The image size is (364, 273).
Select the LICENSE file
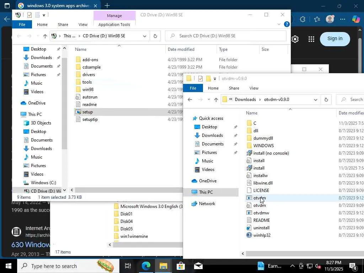pos(261,191)
